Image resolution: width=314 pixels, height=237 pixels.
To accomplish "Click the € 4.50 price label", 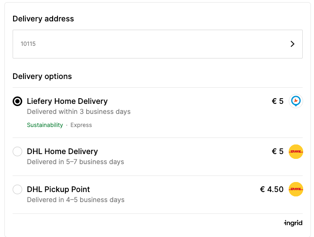I will coord(272,189).
